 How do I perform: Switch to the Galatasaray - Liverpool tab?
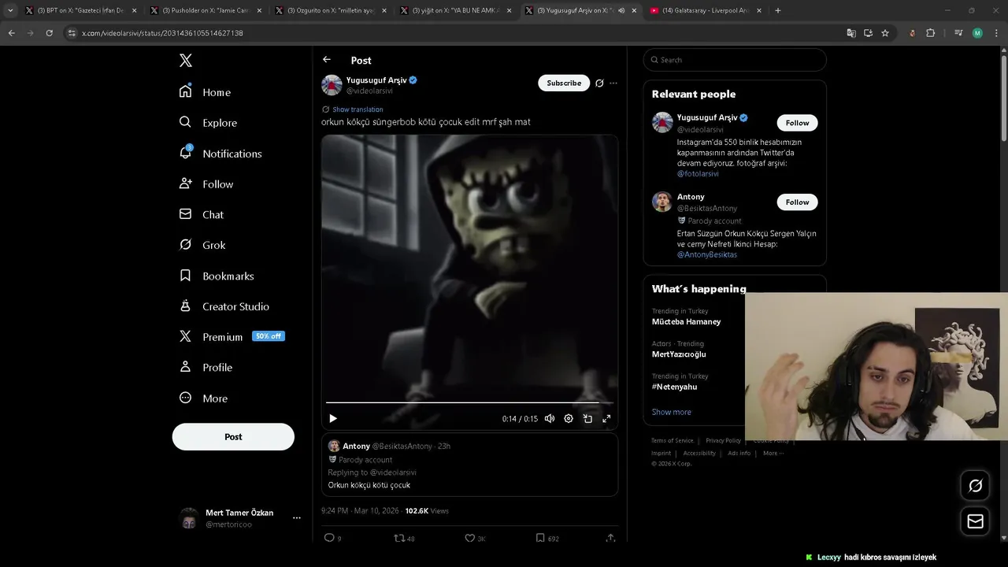tap(706, 10)
